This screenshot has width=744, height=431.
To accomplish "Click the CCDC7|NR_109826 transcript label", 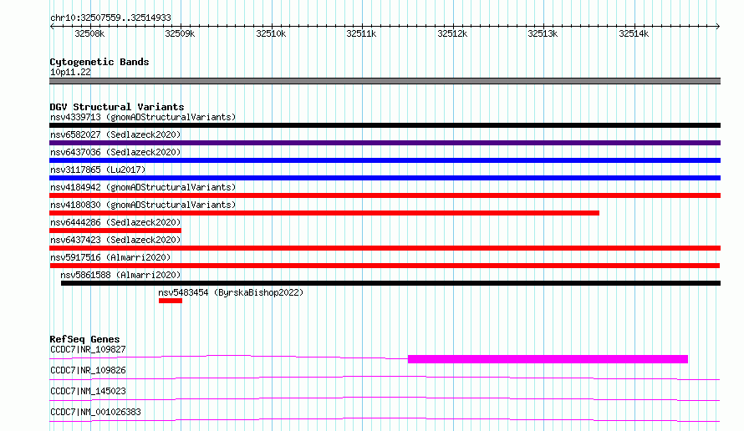I will pos(88,370).
